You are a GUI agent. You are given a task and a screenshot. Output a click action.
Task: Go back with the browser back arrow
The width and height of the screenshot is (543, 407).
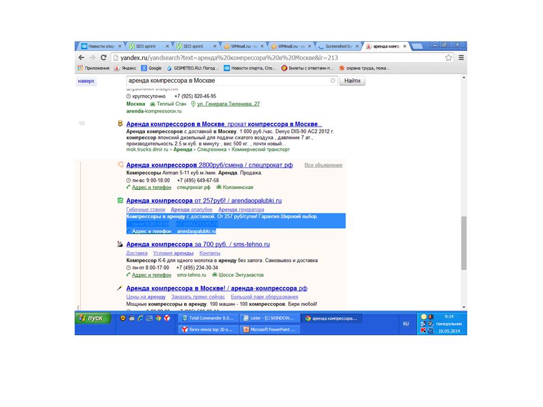click(x=81, y=58)
